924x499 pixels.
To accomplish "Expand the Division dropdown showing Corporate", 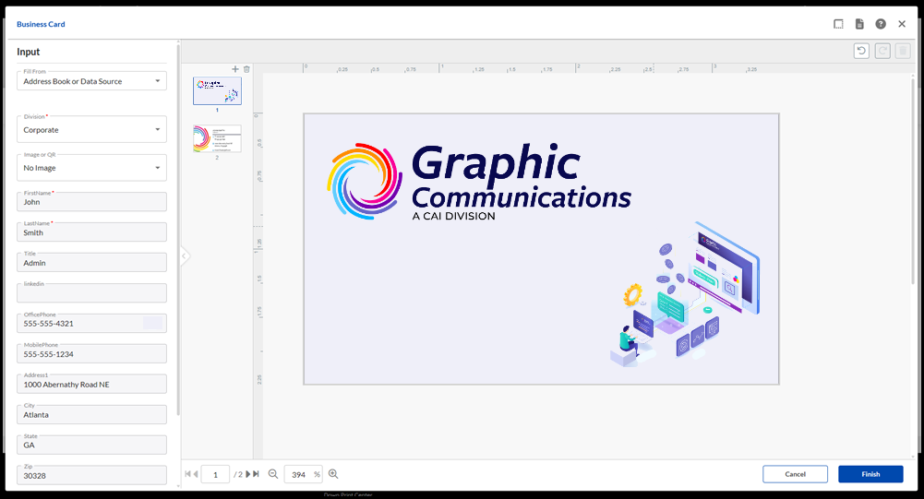I will [x=91, y=130].
